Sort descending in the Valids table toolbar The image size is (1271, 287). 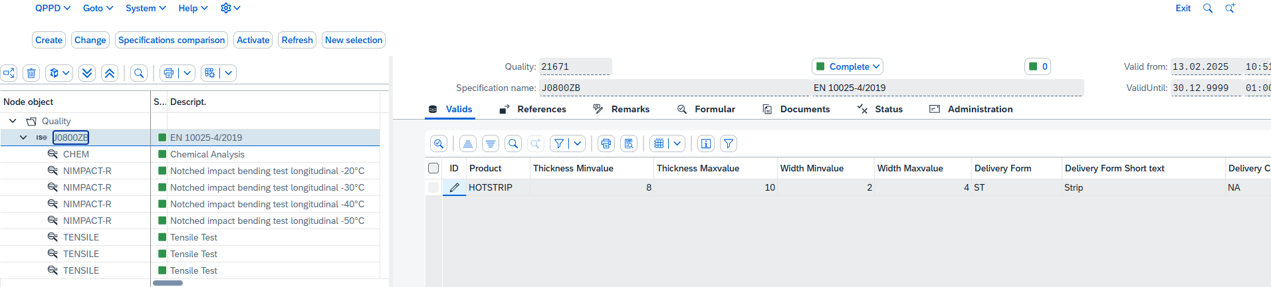click(x=491, y=143)
